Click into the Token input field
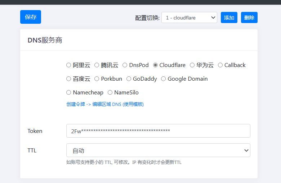This screenshot has height=183, width=281. click(158, 131)
